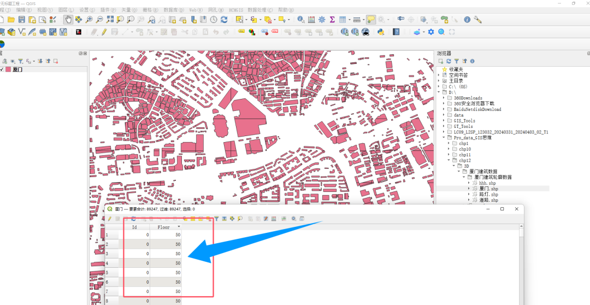The image size is (590, 305).
Task: Select 厦门.shp in Browser tree
Action: pos(488,189)
